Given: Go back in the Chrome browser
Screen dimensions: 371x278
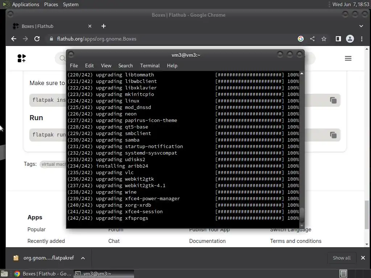Looking at the screenshot, I should tap(14, 39).
